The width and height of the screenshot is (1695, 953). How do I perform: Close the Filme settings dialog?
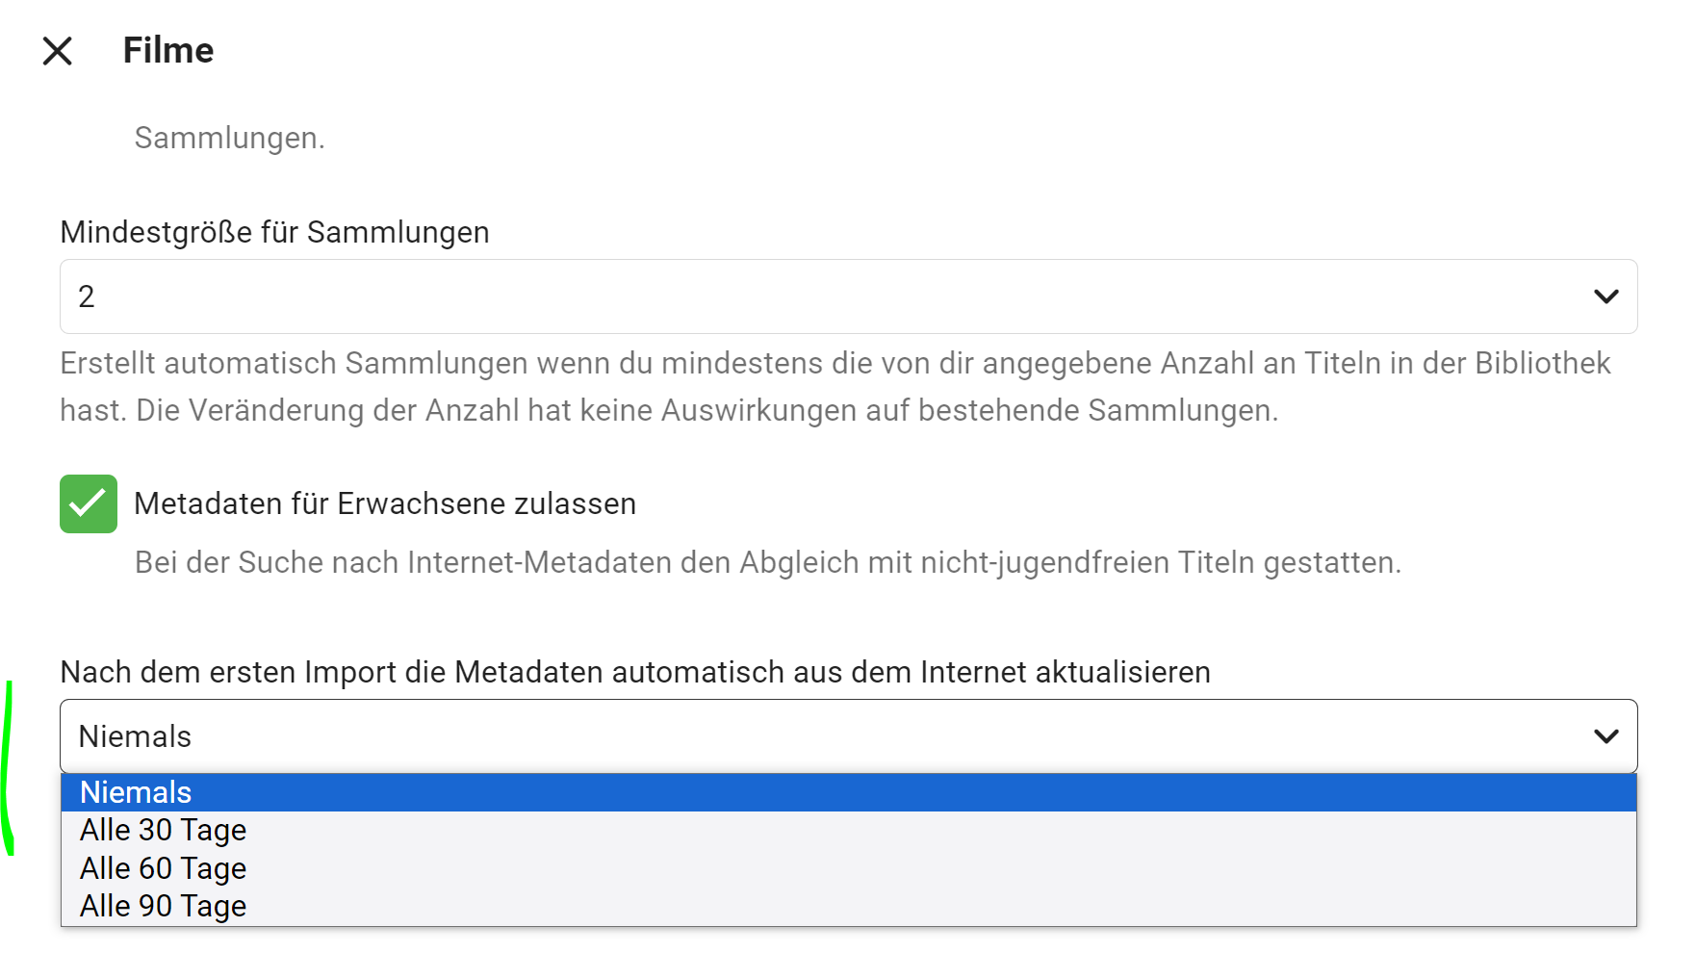(x=58, y=51)
